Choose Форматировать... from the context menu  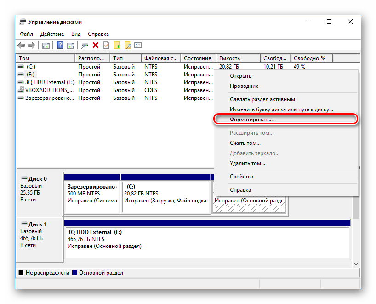(252, 120)
